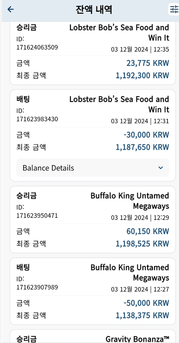Select the 23,775 KRW winnings amount
179x343 pixels.
(x=148, y=63)
